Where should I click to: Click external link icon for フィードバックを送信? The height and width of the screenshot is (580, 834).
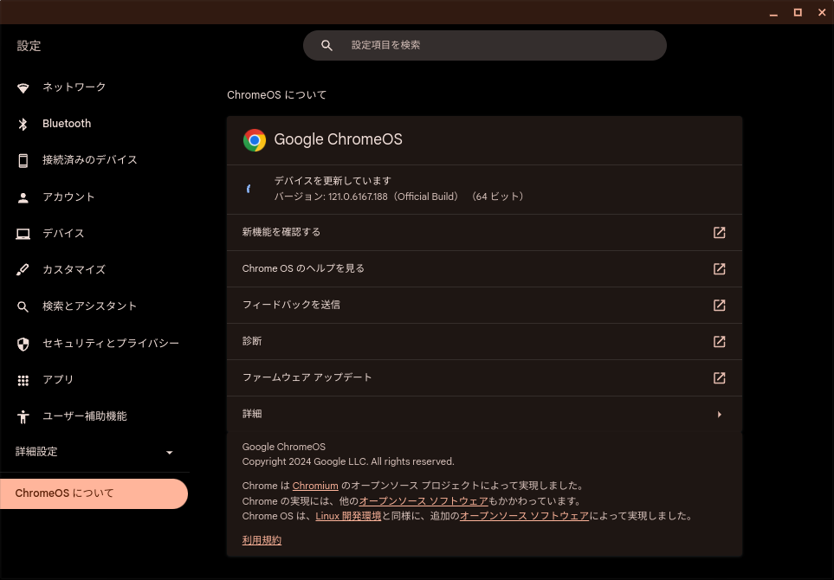[719, 306]
